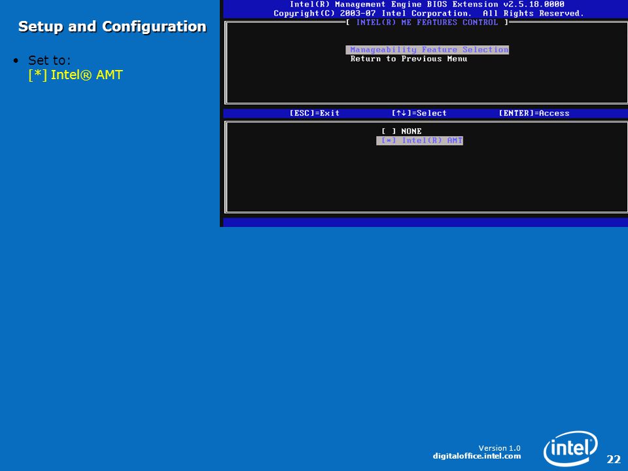
Task: Click the slide number 22
Action: [614, 459]
